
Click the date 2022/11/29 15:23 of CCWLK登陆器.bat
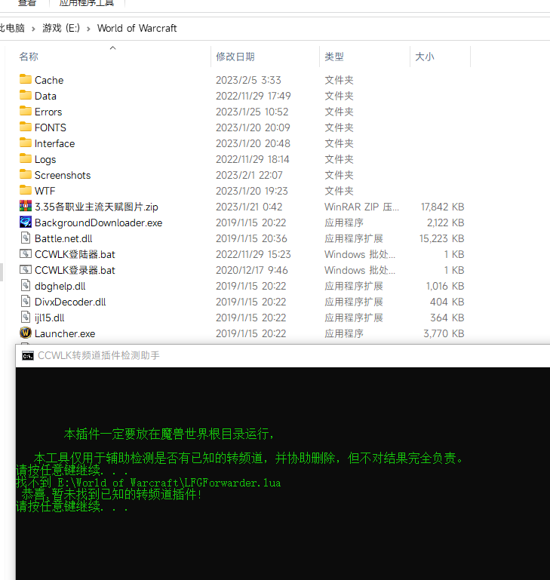pyautogui.click(x=253, y=254)
